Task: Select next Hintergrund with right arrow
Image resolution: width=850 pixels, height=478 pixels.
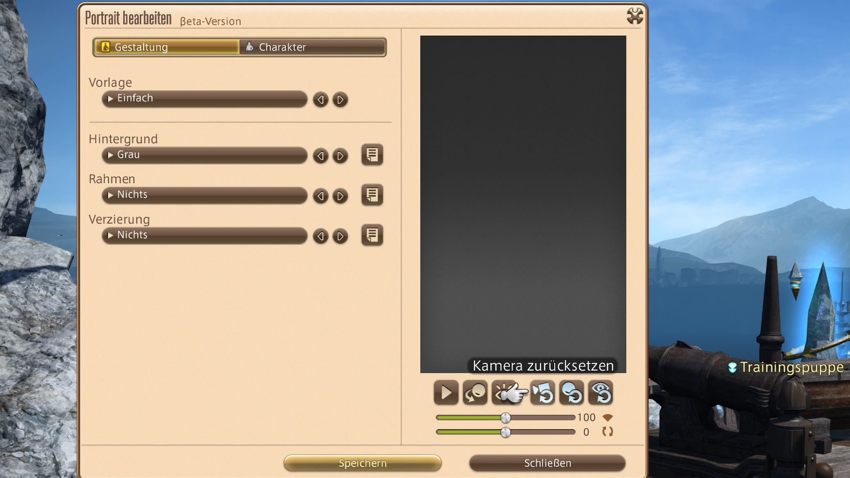Action: click(x=340, y=156)
